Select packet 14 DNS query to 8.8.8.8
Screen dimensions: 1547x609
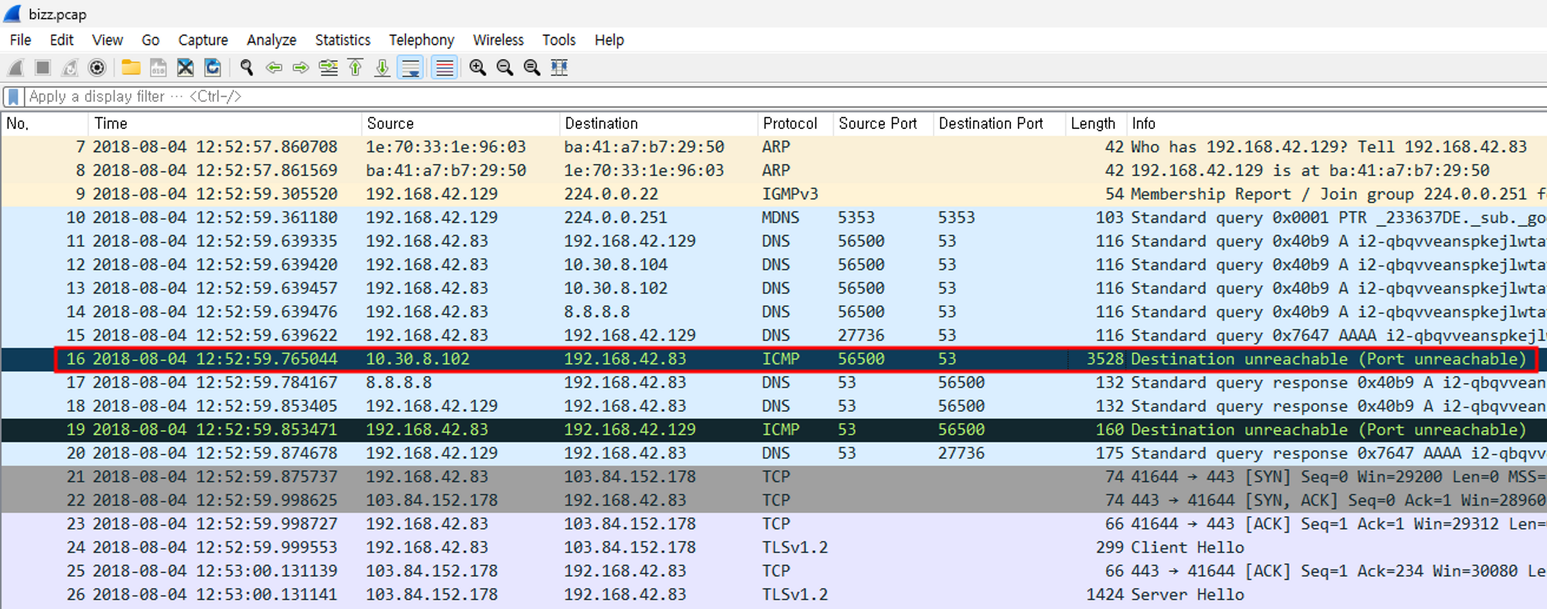click(x=773, y=311)
